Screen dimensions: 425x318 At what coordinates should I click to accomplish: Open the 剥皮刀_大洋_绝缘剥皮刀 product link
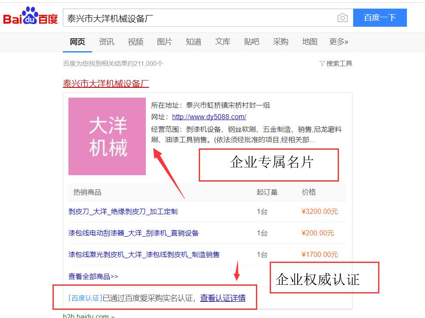coord(123,212)
